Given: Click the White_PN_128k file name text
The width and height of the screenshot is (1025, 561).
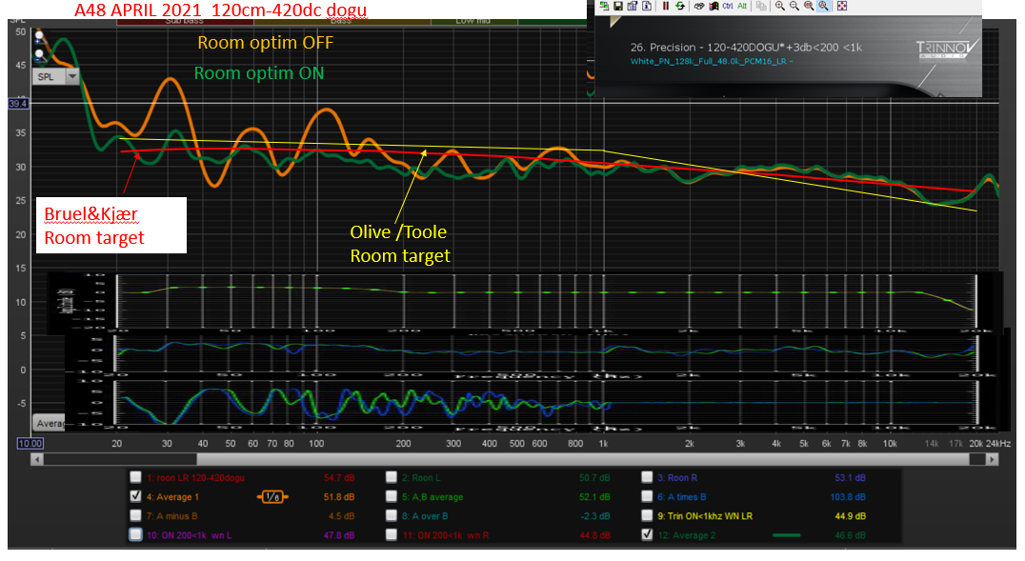Looking at the screenshot, I should click(x=712, y=62).
